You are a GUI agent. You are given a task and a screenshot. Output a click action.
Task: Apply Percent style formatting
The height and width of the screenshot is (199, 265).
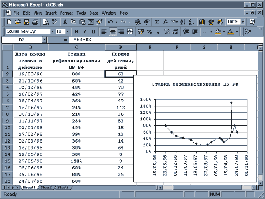[150, 31]
